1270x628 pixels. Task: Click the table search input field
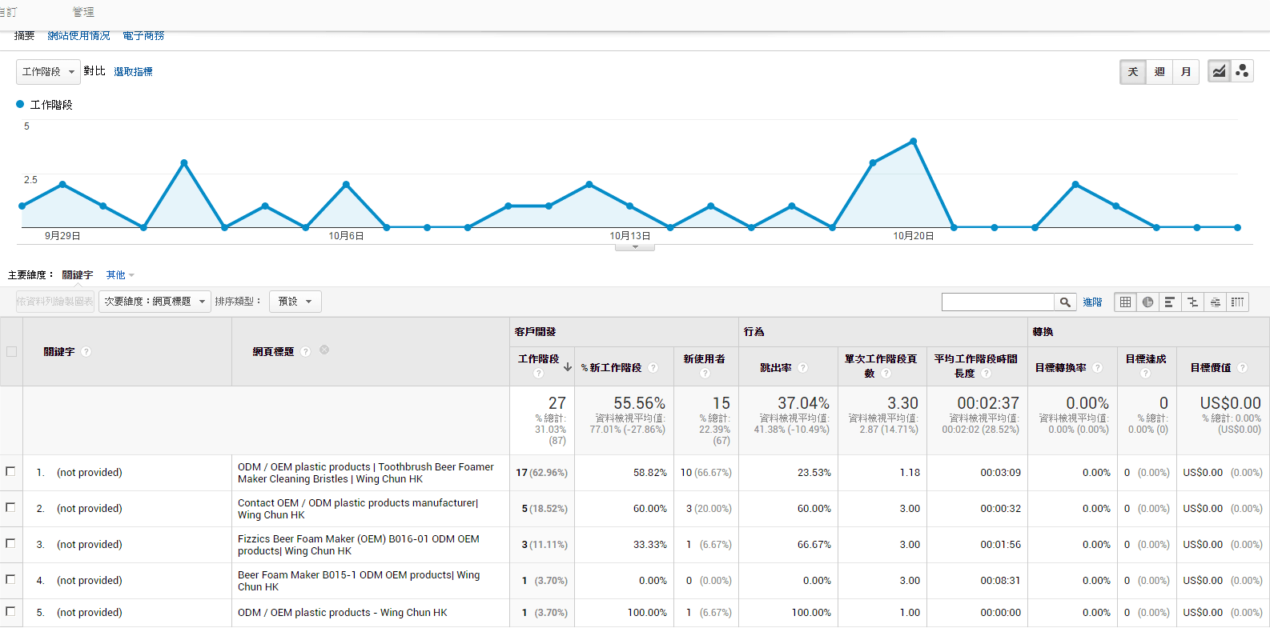click(998, 302)
